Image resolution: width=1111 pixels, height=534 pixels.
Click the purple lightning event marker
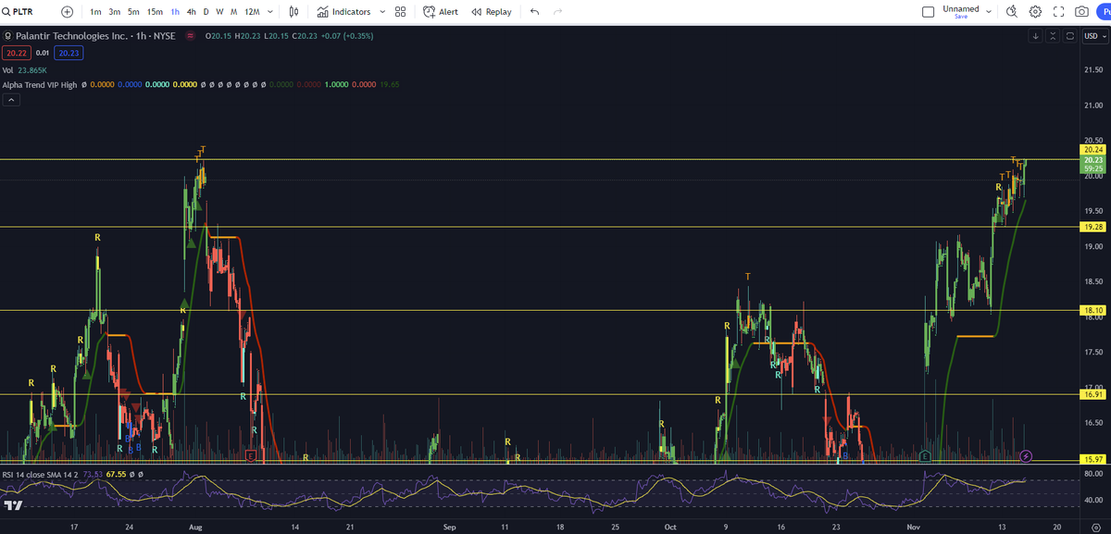point(1025,456)
